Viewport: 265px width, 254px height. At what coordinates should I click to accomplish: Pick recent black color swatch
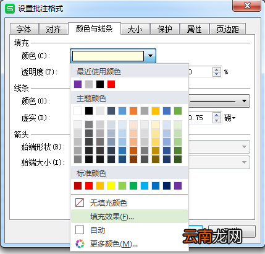pos(100,84)
